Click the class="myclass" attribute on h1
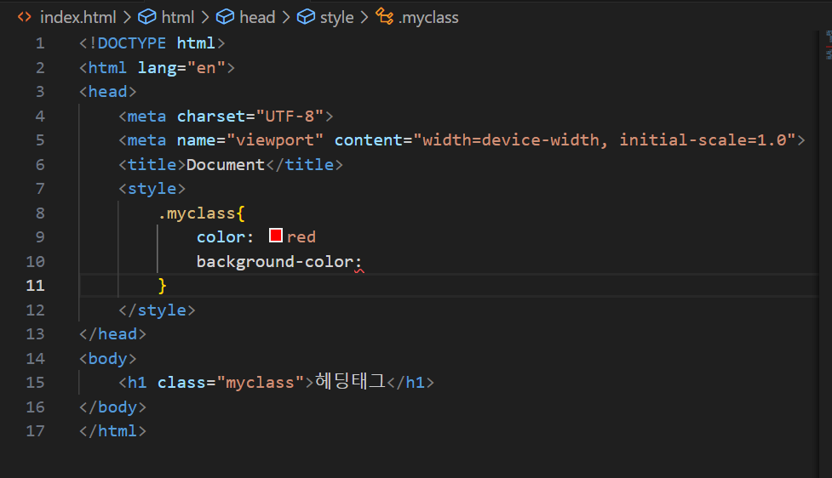Image resolution: width=832 pixels, height=478 pixels. pos(230,383)
